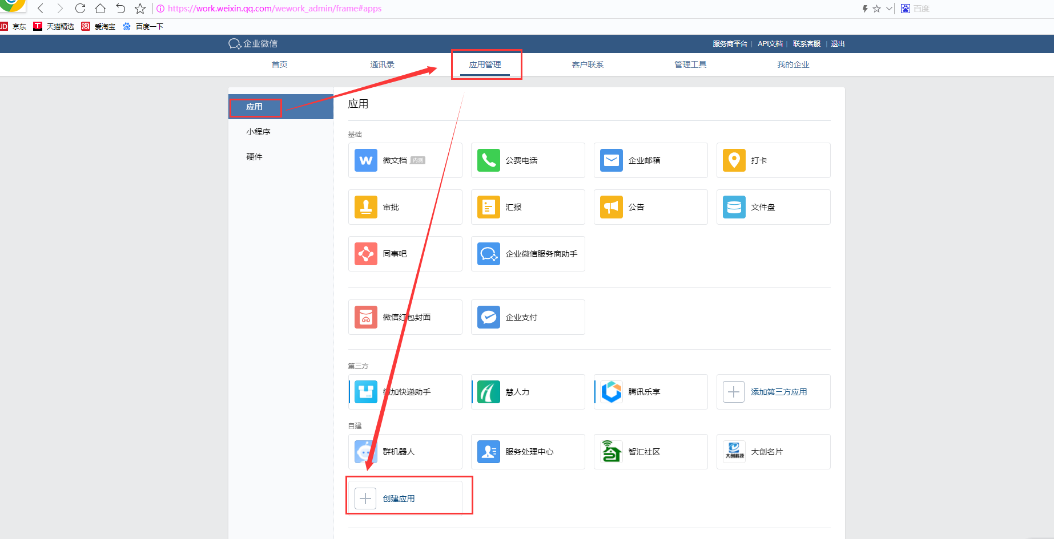Open the 微加快递助手 icon
This screenshot has width=1054, height=539.
click(366, 392)
